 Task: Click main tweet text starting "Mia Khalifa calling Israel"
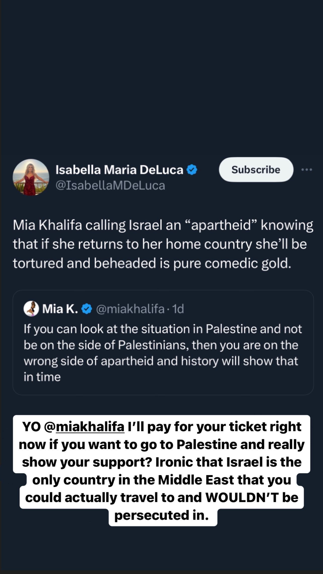point(163,244)
